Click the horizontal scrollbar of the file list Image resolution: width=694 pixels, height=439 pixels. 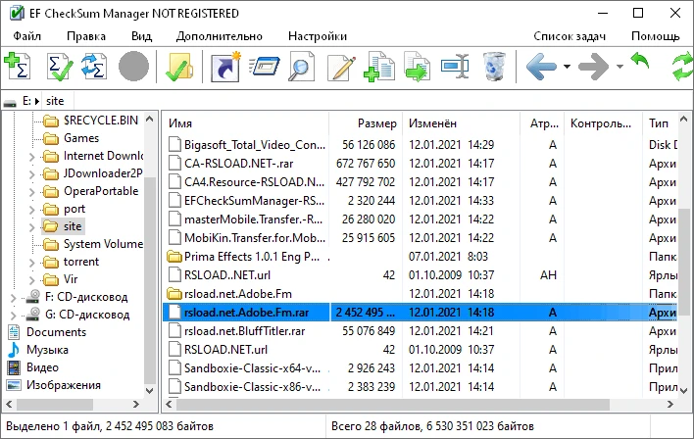click(392, 404)
